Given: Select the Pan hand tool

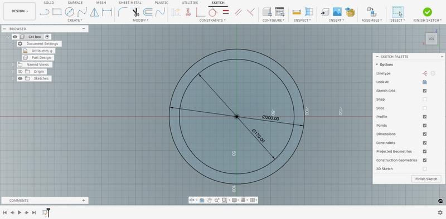Looking at the screenshot, I should [210, 200].
